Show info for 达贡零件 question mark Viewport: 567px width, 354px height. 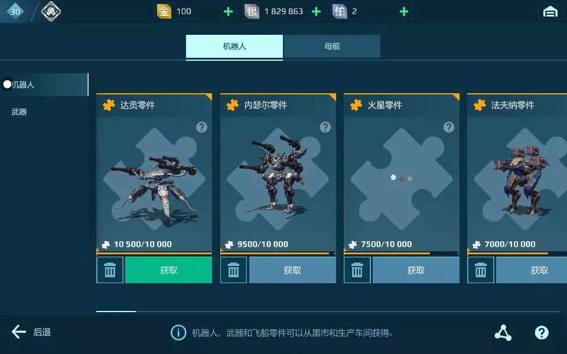pyautogui.click(x=202, y=127)
